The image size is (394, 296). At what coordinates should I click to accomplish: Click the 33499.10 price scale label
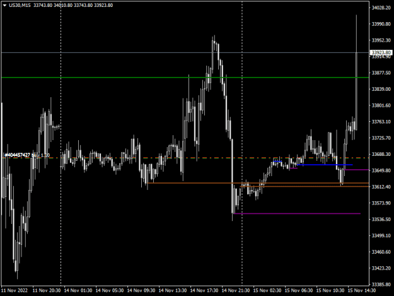coord(381,235)
